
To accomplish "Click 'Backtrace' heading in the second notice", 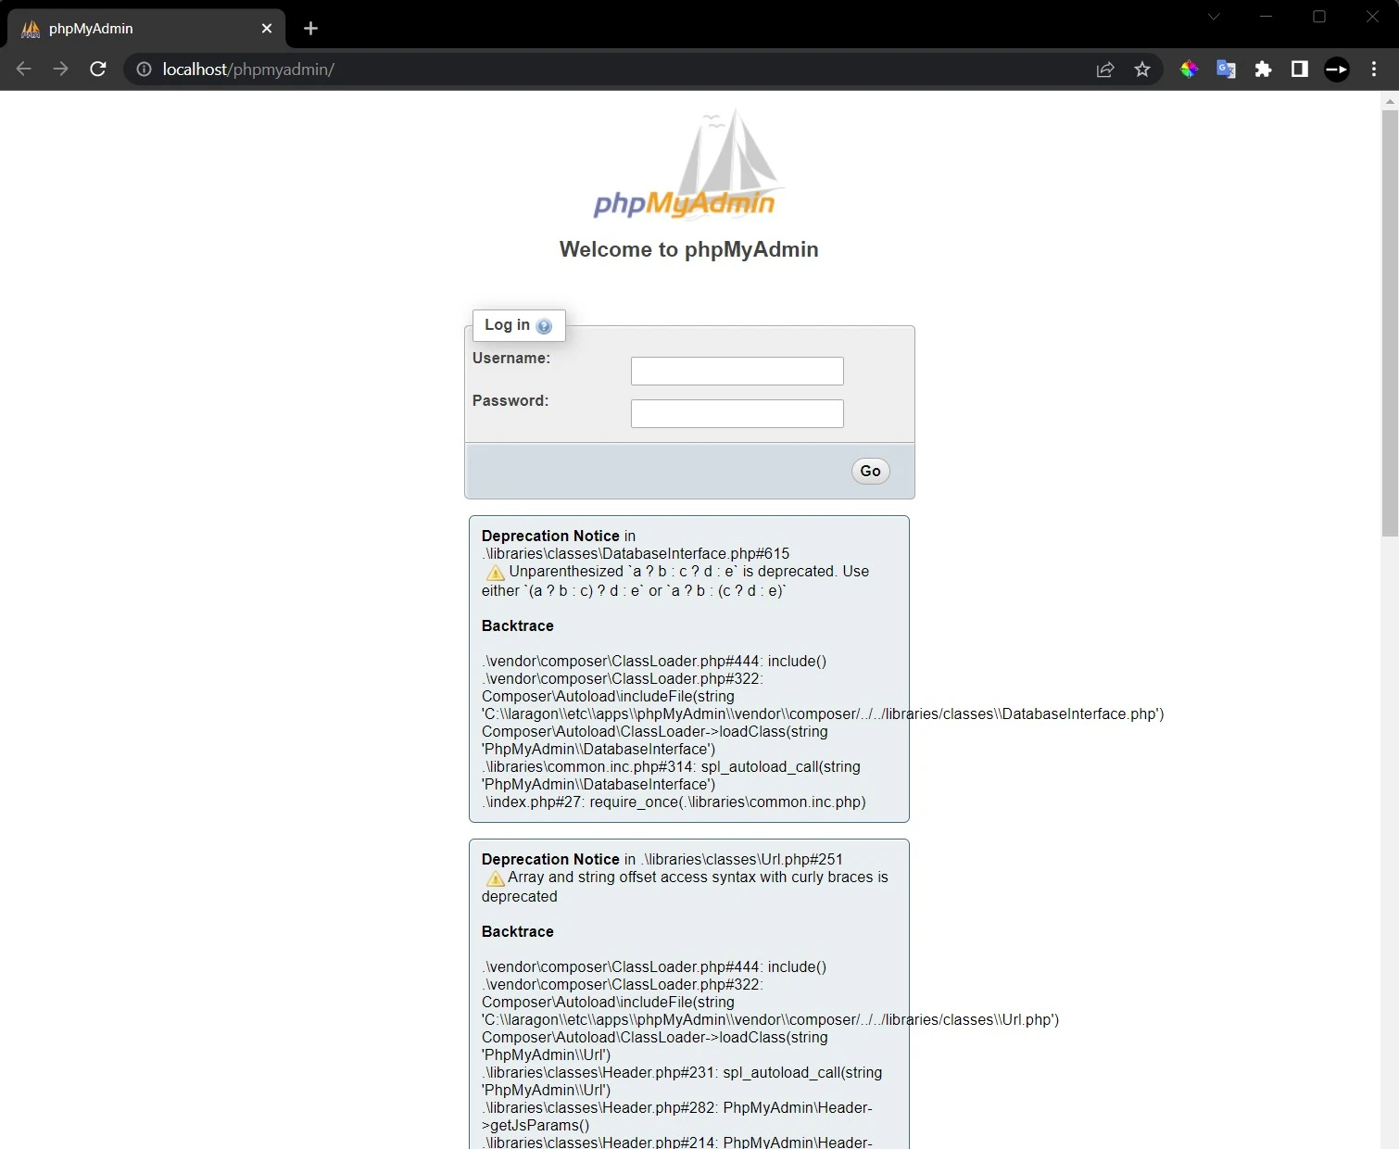I will tap(518, 932).
